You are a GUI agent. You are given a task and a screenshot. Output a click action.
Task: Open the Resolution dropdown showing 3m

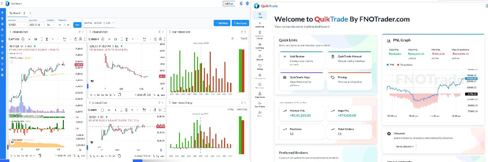[x=51, y=25]
